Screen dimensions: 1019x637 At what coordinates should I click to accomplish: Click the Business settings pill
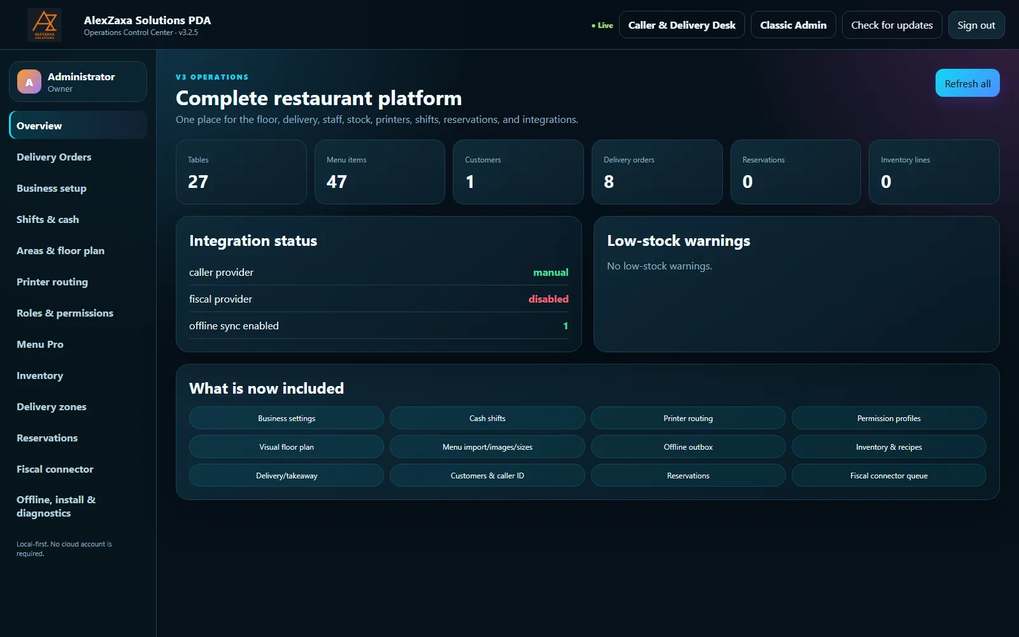287,418
